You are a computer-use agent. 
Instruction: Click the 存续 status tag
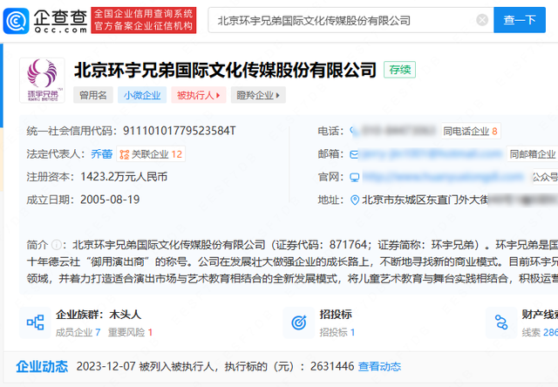tap(399, 70)
